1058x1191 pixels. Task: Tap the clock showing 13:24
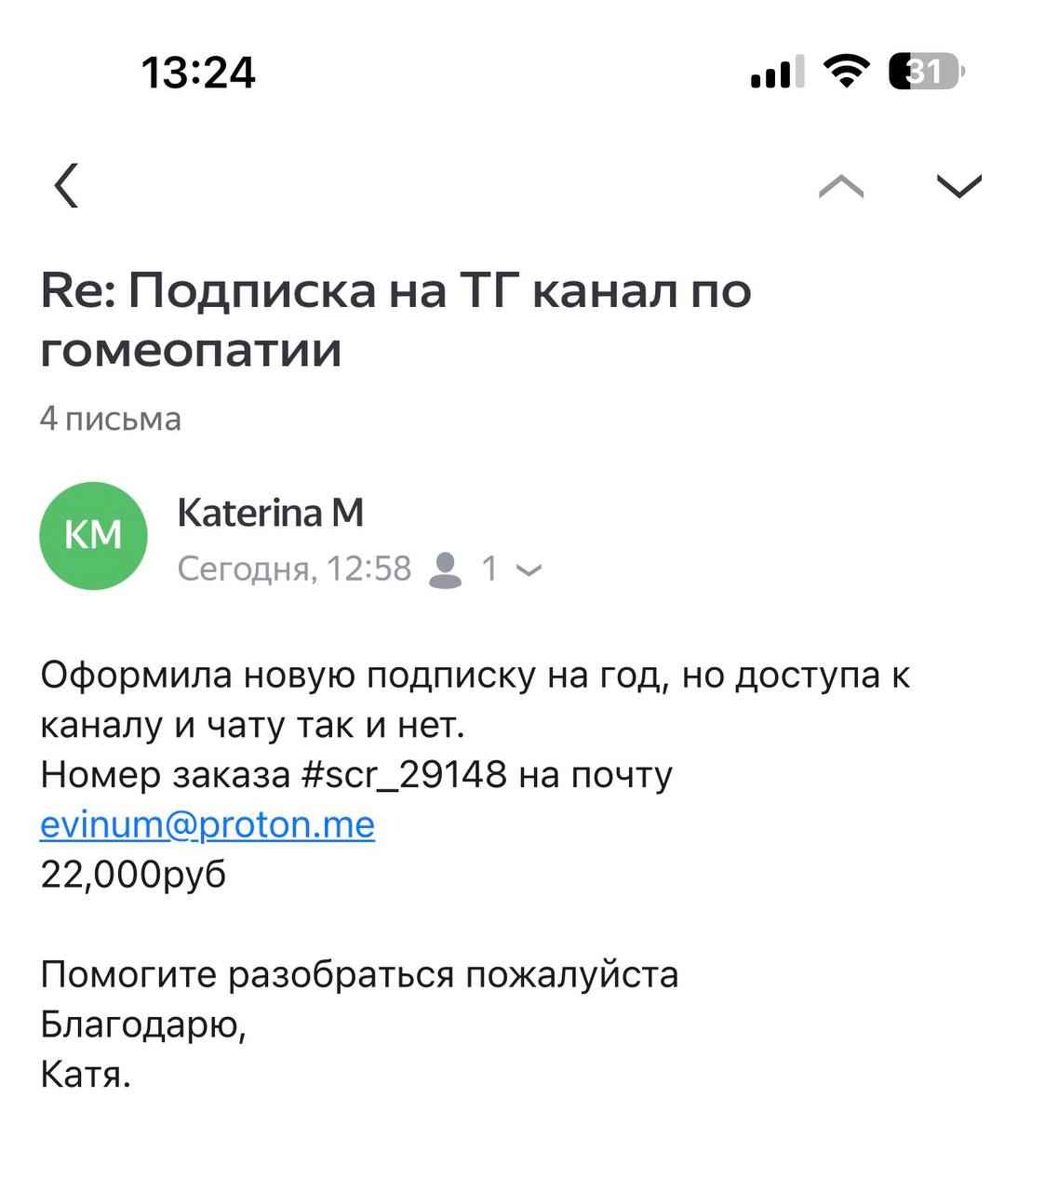[198, 73]
